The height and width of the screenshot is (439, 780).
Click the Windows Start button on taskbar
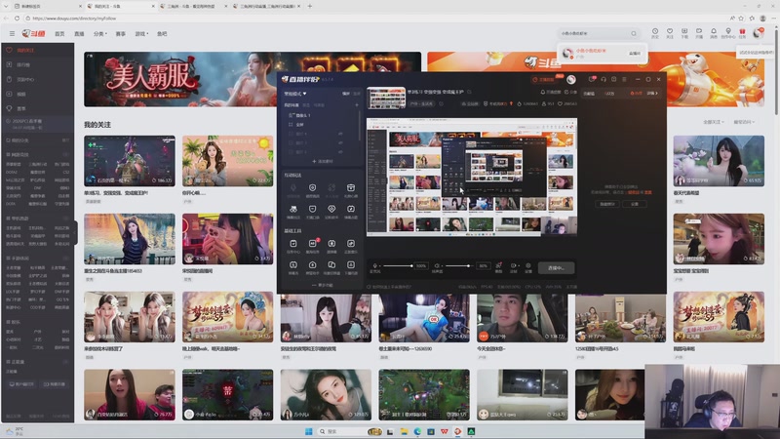point(308,431)
